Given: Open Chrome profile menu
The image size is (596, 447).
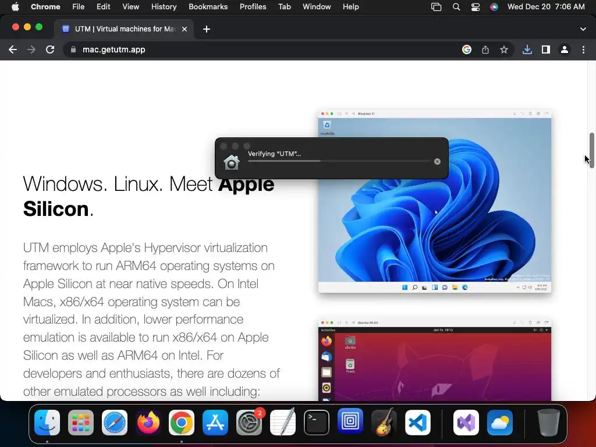Looking at the screenshot, I should (565, 49).
